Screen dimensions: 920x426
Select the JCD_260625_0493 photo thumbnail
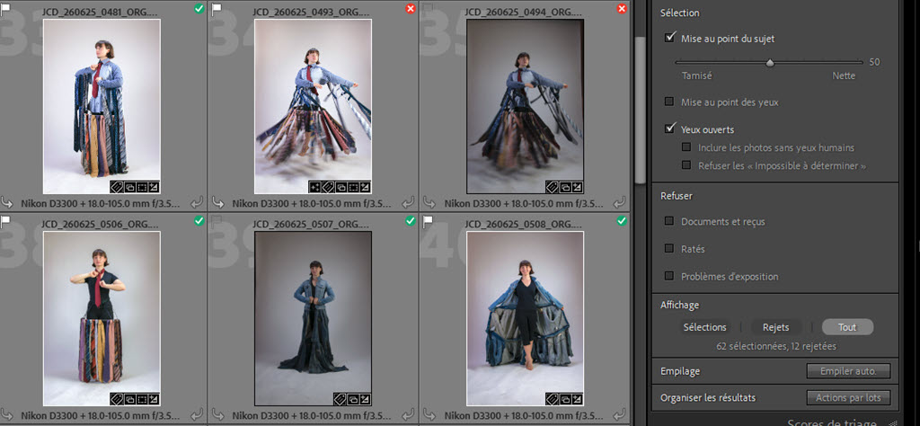tap(313, 106)
